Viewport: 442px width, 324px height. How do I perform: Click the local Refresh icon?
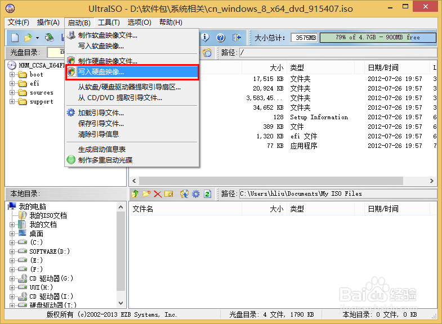(207, 194)
